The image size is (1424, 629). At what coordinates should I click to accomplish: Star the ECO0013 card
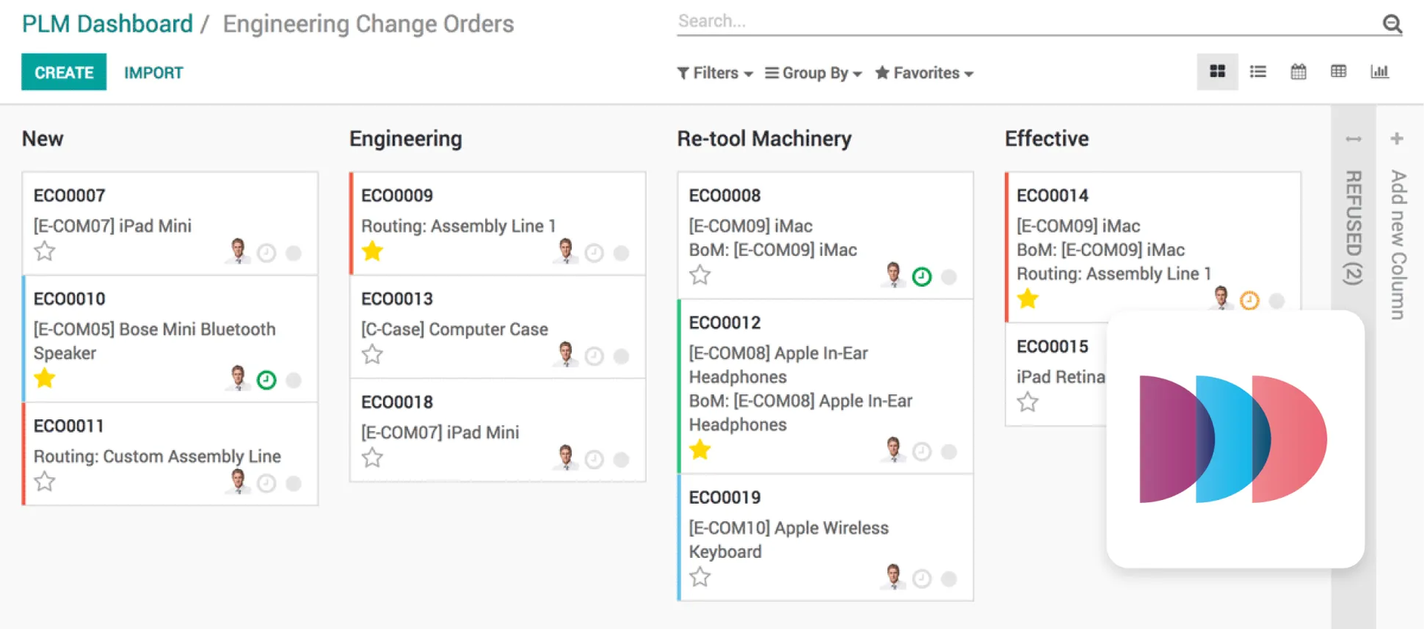pyautogui.click(x=372, y=354)
